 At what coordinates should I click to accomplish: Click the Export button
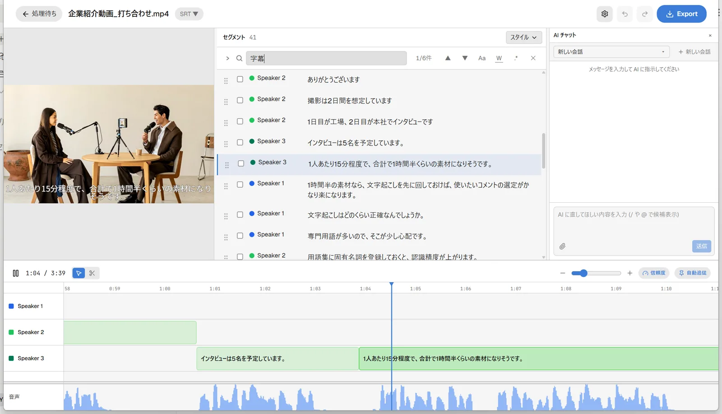pos(681,14)
